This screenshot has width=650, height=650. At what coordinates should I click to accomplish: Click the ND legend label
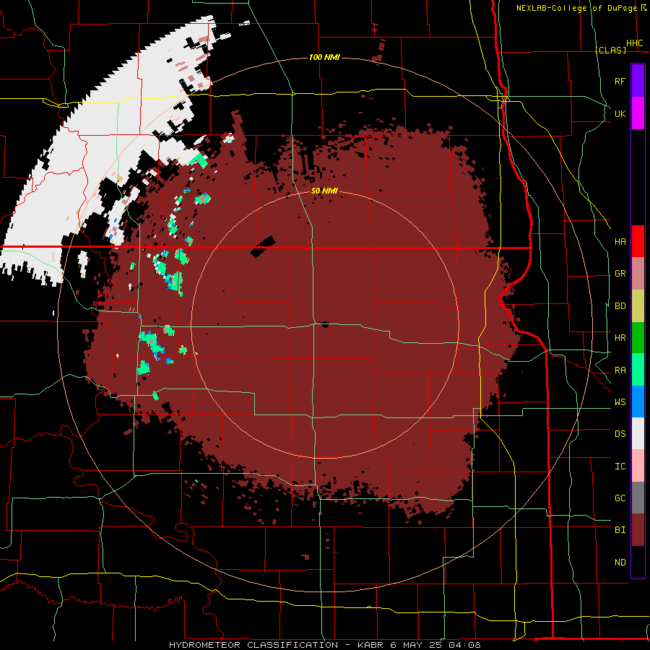[620, 563]
